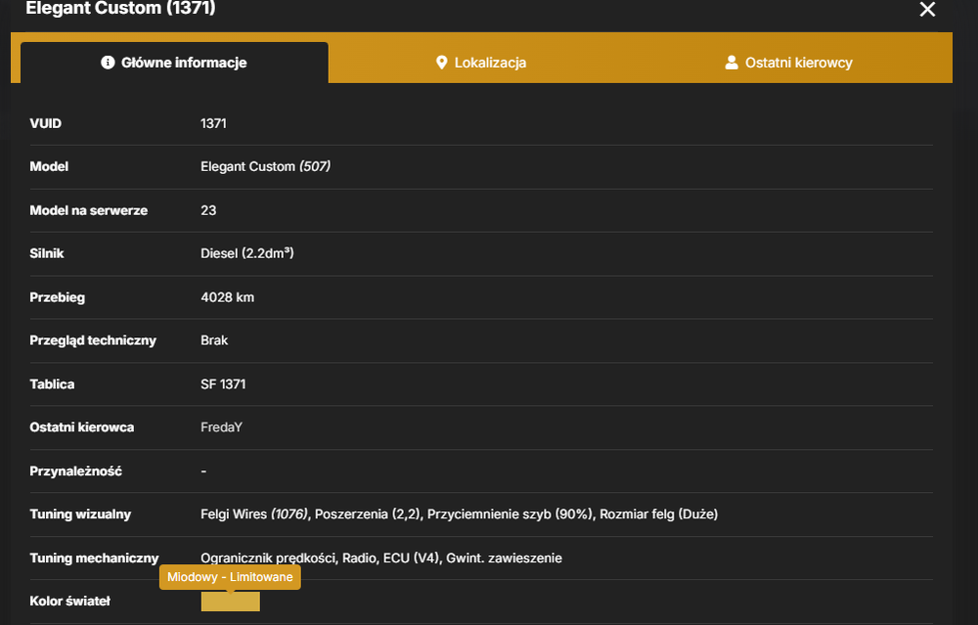Click the Model na serwerze value 23

[208, 210]
